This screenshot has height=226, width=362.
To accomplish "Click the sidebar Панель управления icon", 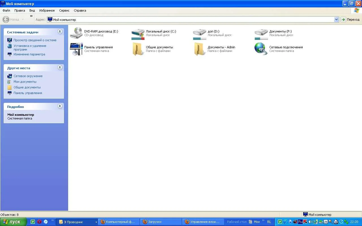I will pos(10,93).
